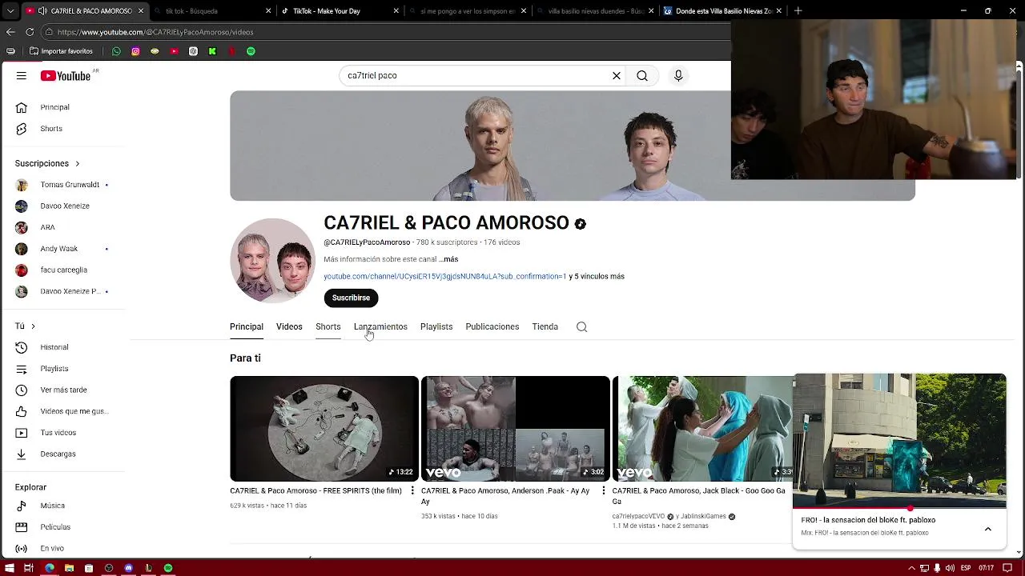Open the Importar favoritos bookmark folder
This screenshot has width=1025, height=576.
[61, 51]
